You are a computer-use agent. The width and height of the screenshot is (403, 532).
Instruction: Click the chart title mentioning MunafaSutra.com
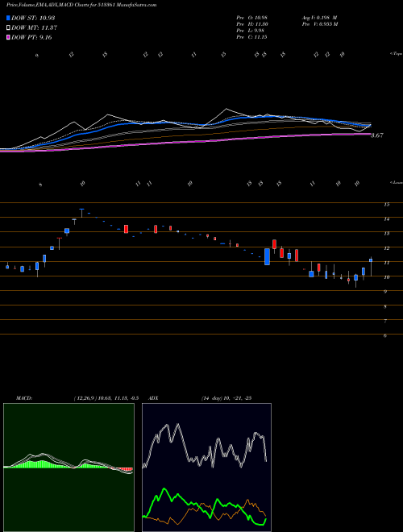coord(81,6)
